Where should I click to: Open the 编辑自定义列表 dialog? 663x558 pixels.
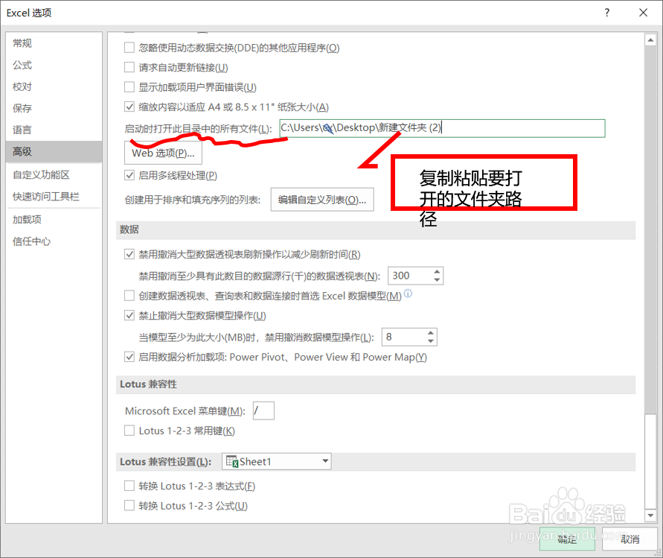[x=321, y=199]
